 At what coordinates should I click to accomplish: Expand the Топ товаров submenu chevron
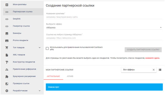click(40, 47)
